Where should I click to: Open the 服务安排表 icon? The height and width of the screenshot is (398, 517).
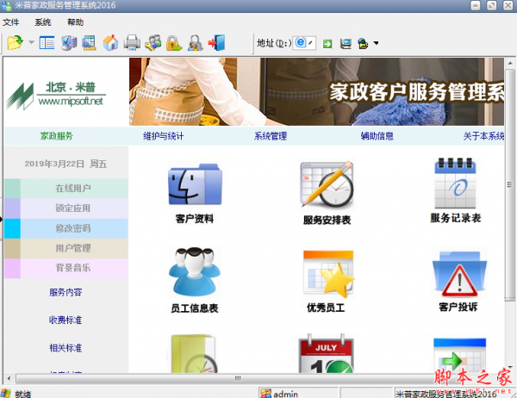327,193
